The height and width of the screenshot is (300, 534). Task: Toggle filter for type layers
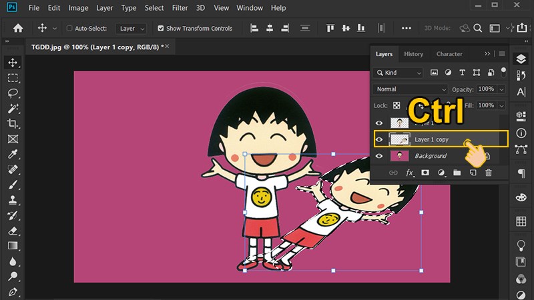point(462,73)
